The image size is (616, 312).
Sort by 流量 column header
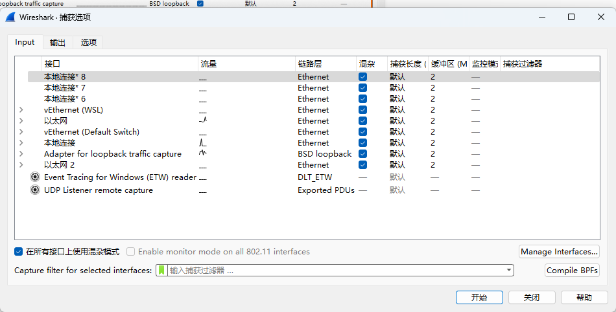[246, 64]
